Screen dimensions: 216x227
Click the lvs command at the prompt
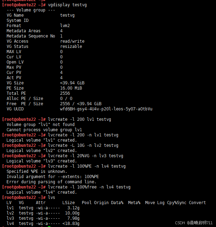pos(52,197)
